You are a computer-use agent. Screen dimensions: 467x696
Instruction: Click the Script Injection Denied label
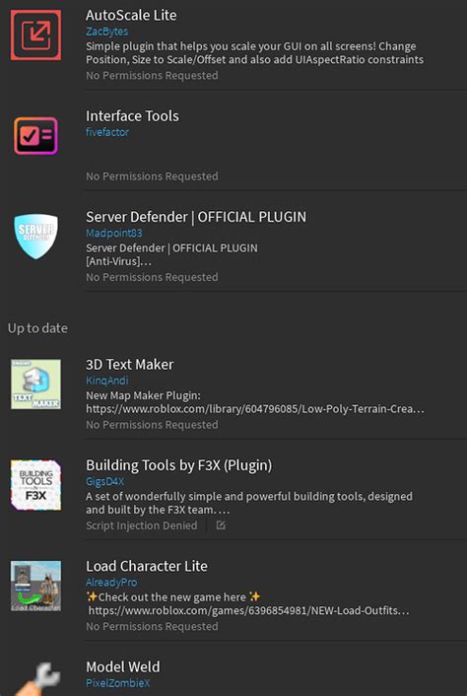click(x=142, y=525)
